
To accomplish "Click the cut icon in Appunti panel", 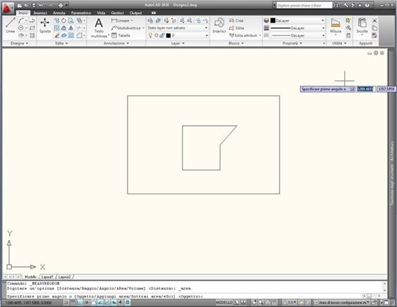I will [x=375, y=20].
